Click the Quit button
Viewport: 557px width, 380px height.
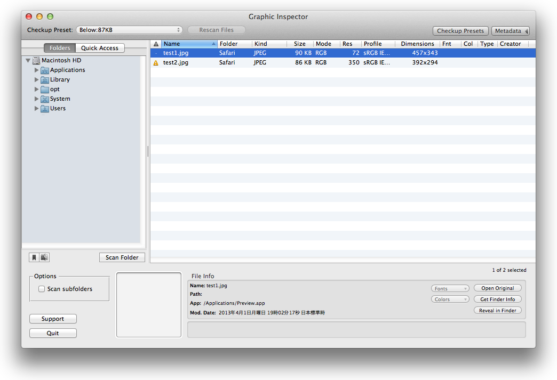53,333
